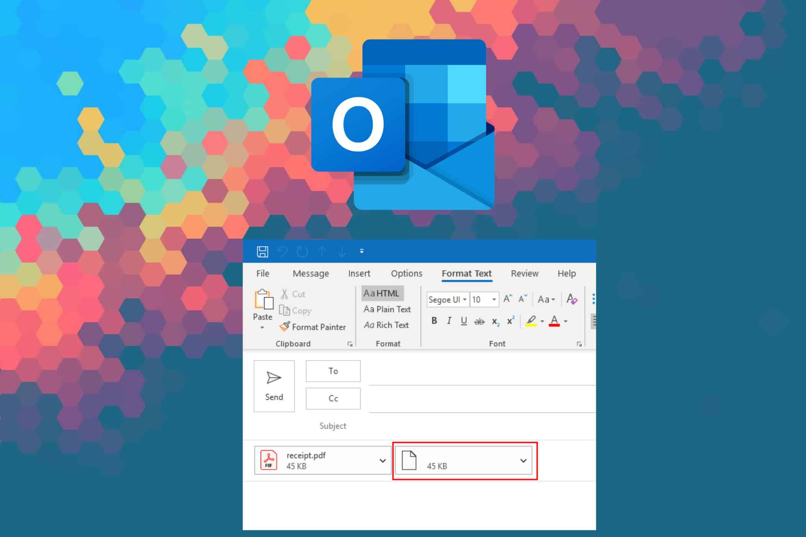Toggle Underline formatting
The image size is (806, 537).
(x=464, y=321)
